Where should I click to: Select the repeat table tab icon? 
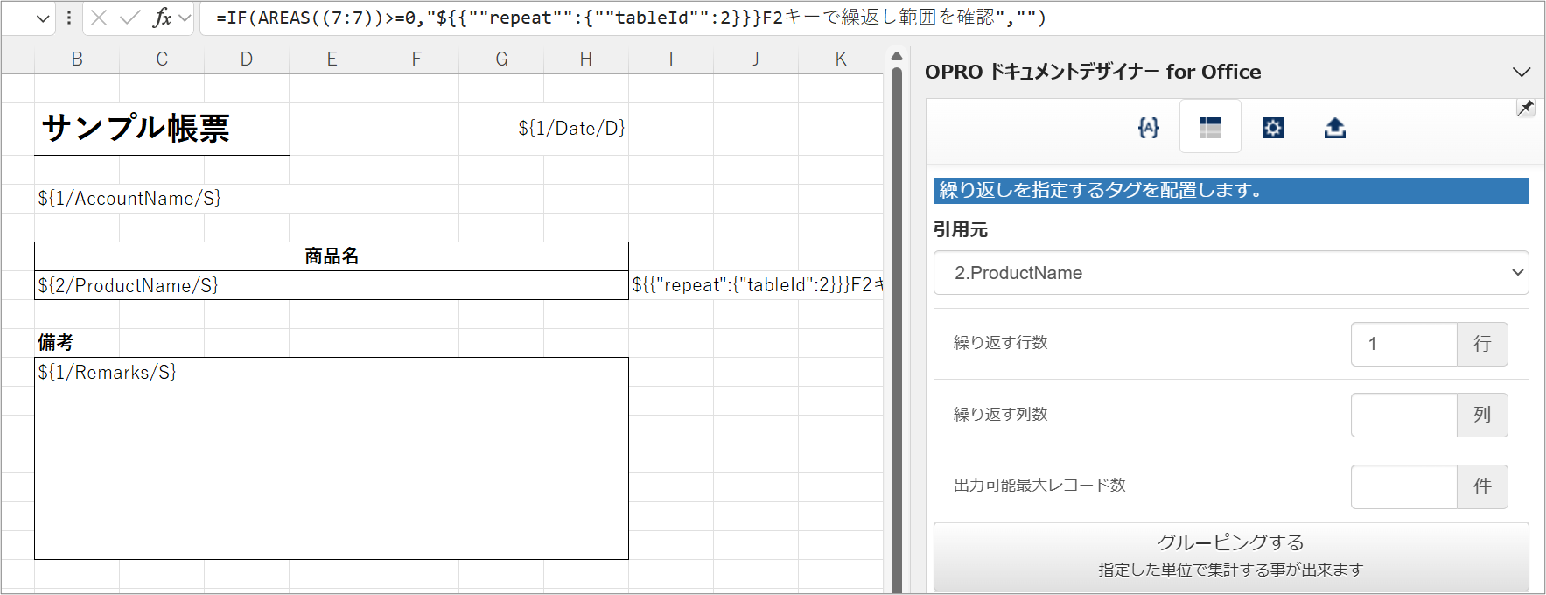1210,128
